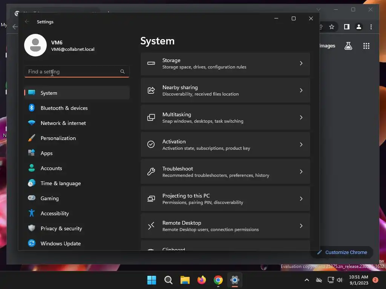This screenshot has width=386, height=289.
Task: Expand the Projecting to this PC chevron
Action: click(x=301, y=199)
